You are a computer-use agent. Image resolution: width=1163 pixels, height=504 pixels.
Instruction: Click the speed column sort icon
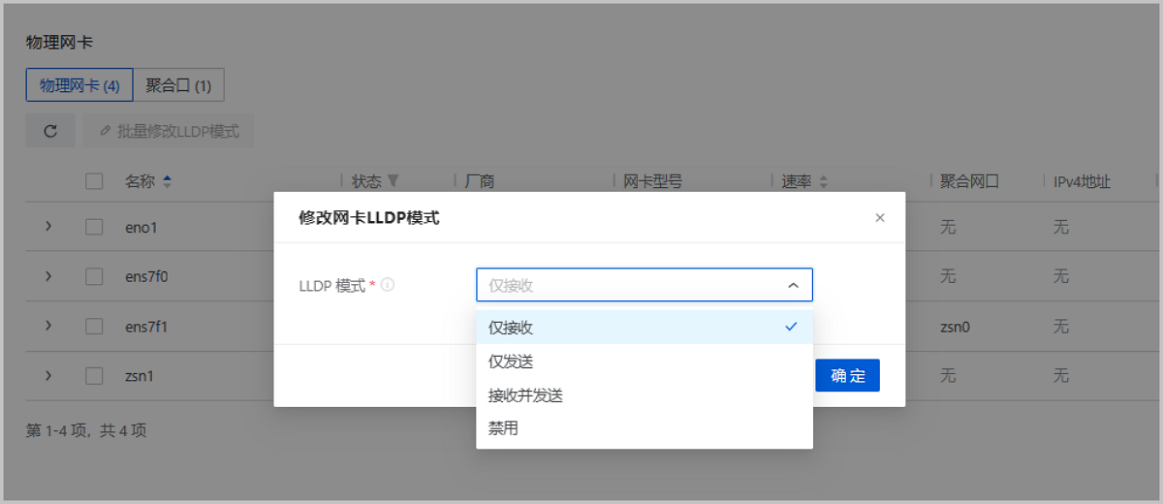click(824, 181)
